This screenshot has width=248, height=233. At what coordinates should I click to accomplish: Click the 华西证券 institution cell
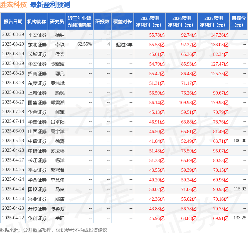tap(37, 180)
